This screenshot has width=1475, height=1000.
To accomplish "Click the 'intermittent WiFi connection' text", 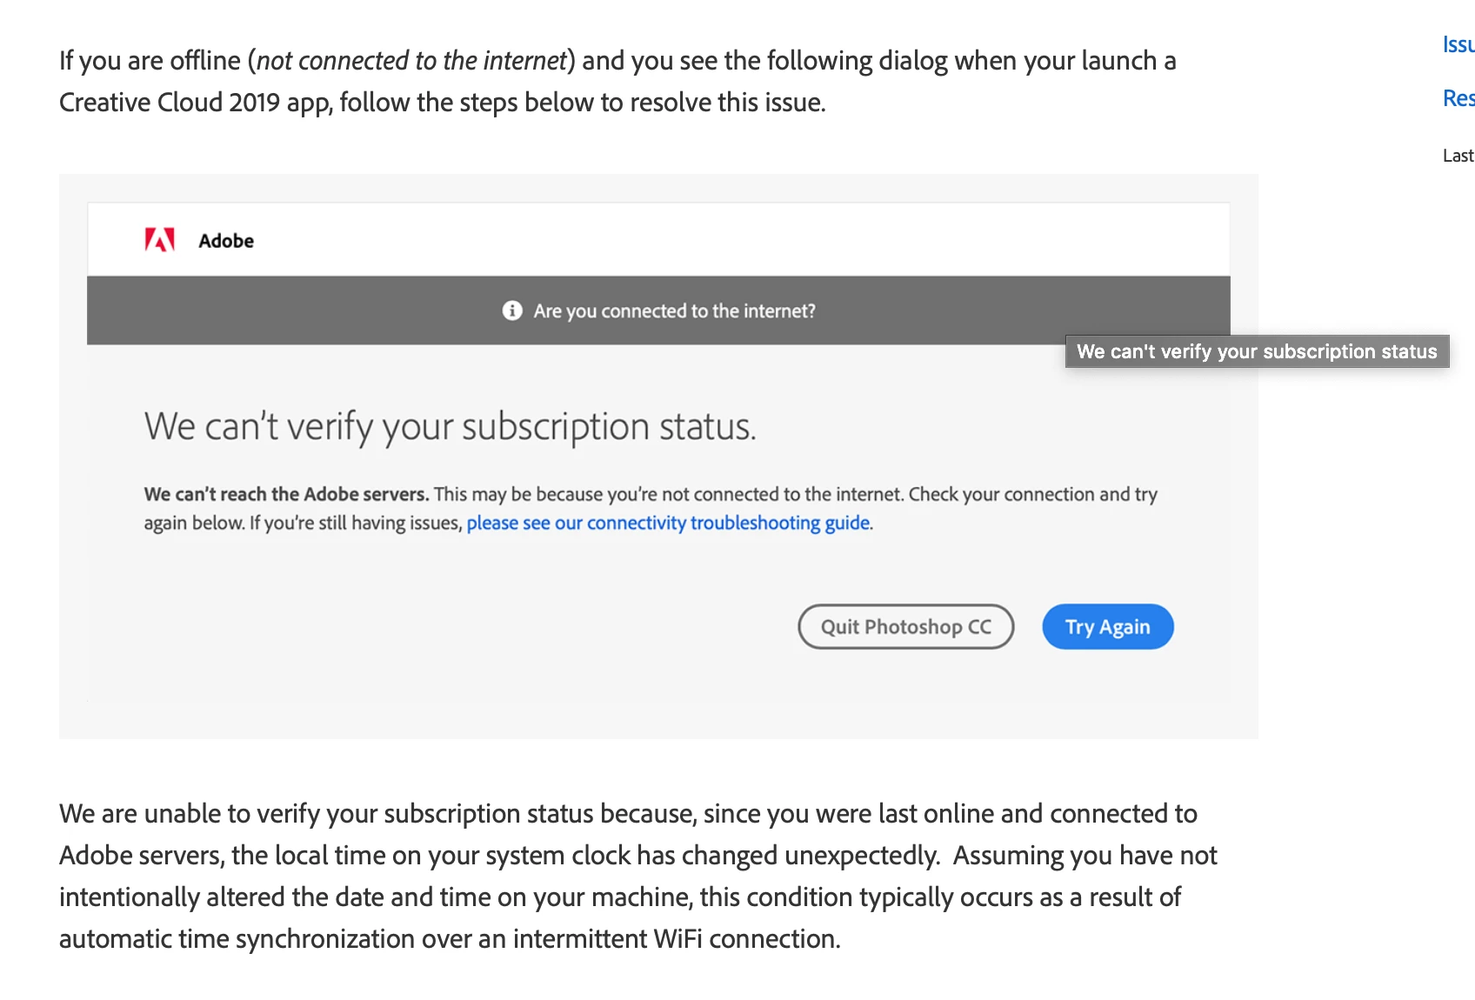I will [x=675, y=938].
